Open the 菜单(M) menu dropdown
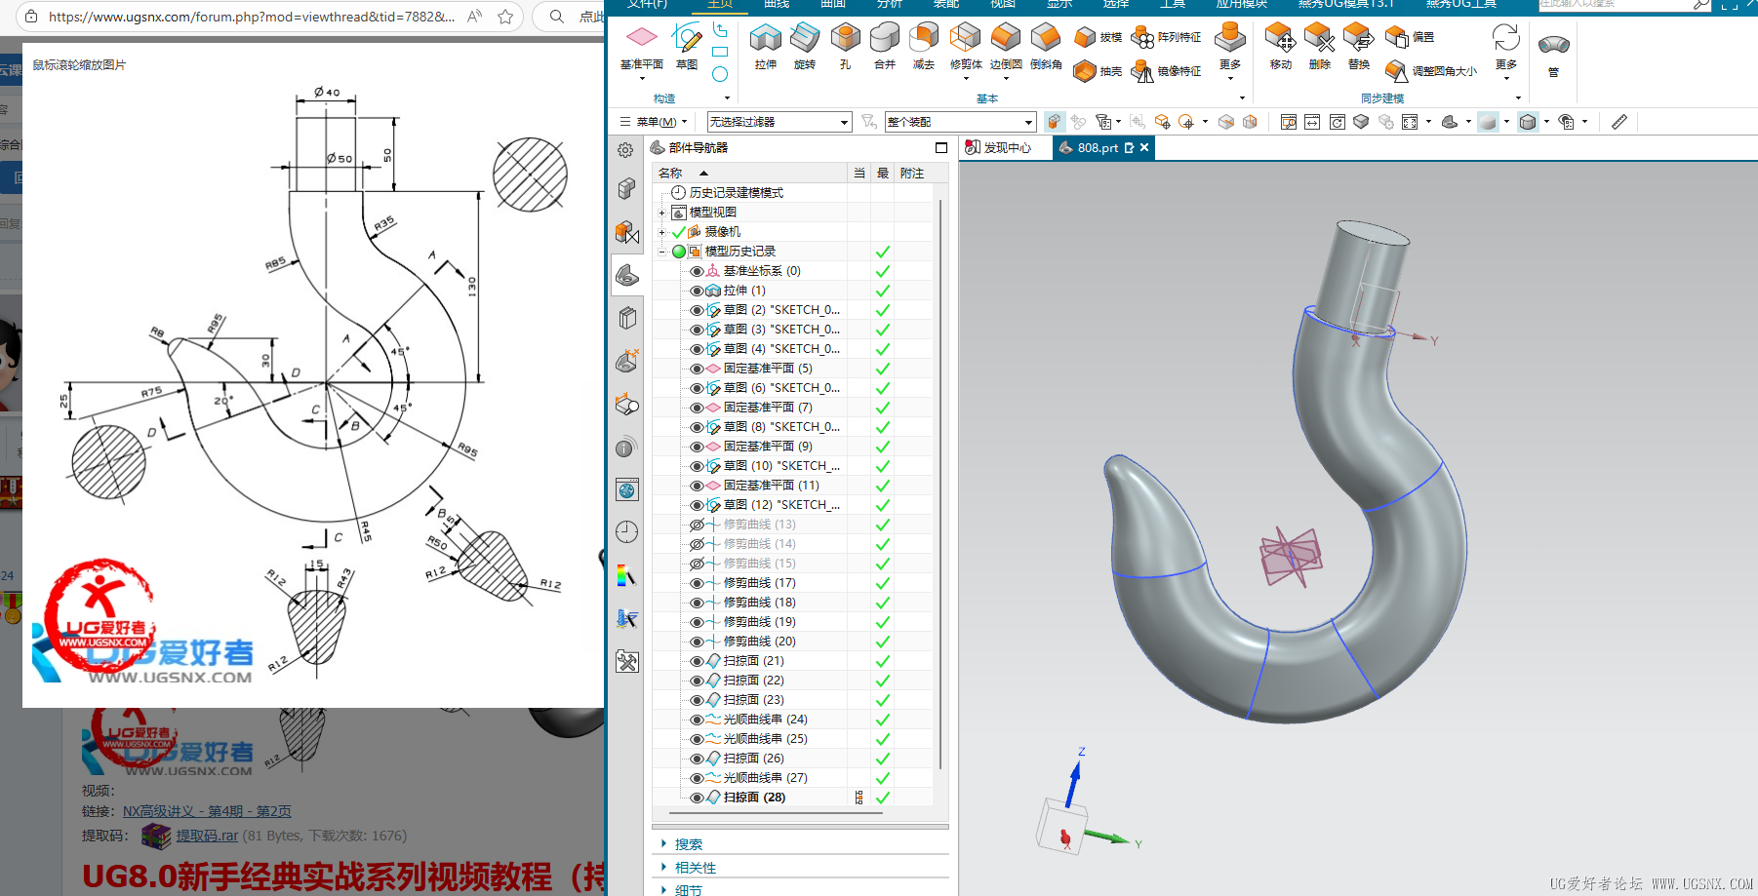 tap(654, 122)
